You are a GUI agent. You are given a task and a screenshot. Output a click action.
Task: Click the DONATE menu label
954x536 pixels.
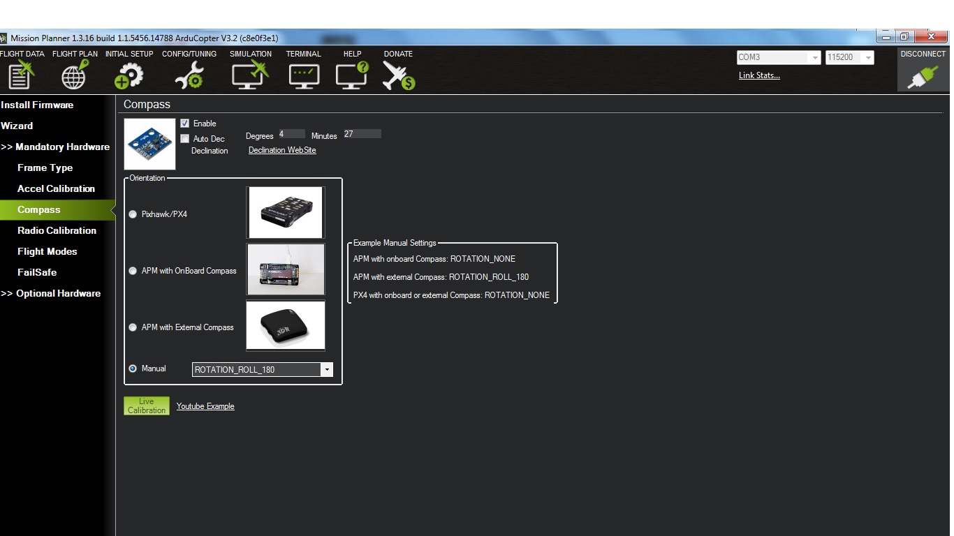398,54
